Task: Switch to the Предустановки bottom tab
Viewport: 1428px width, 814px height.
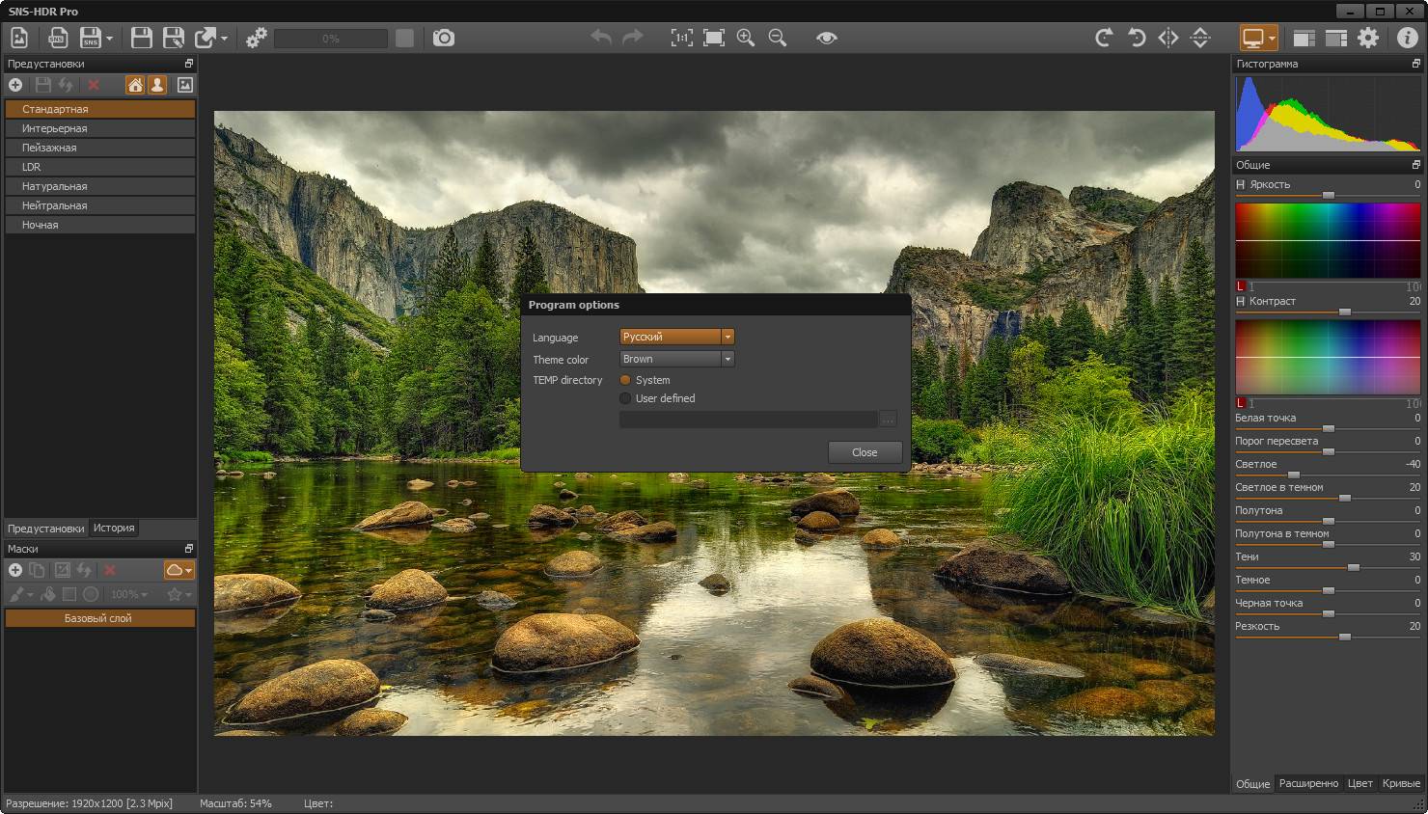Action: [x=45, y=529]
